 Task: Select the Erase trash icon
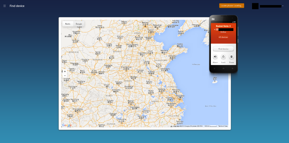click(231, 57)
